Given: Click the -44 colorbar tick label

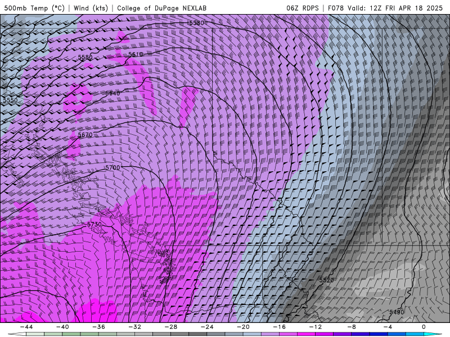Looking at the screenshot, I should pyautogui.click(x=26, y=327).
